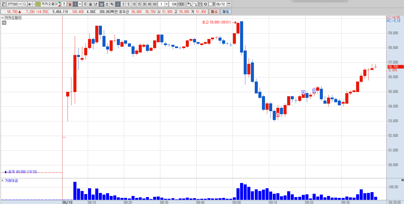This screenshot has height=204, width=404.
Task: Click the line drawing tool icon
Action: pos(195,4)
